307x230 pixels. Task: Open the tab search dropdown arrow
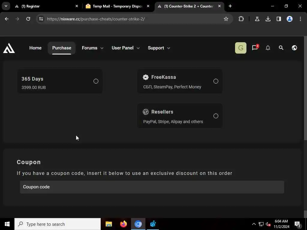pos(6,6)
